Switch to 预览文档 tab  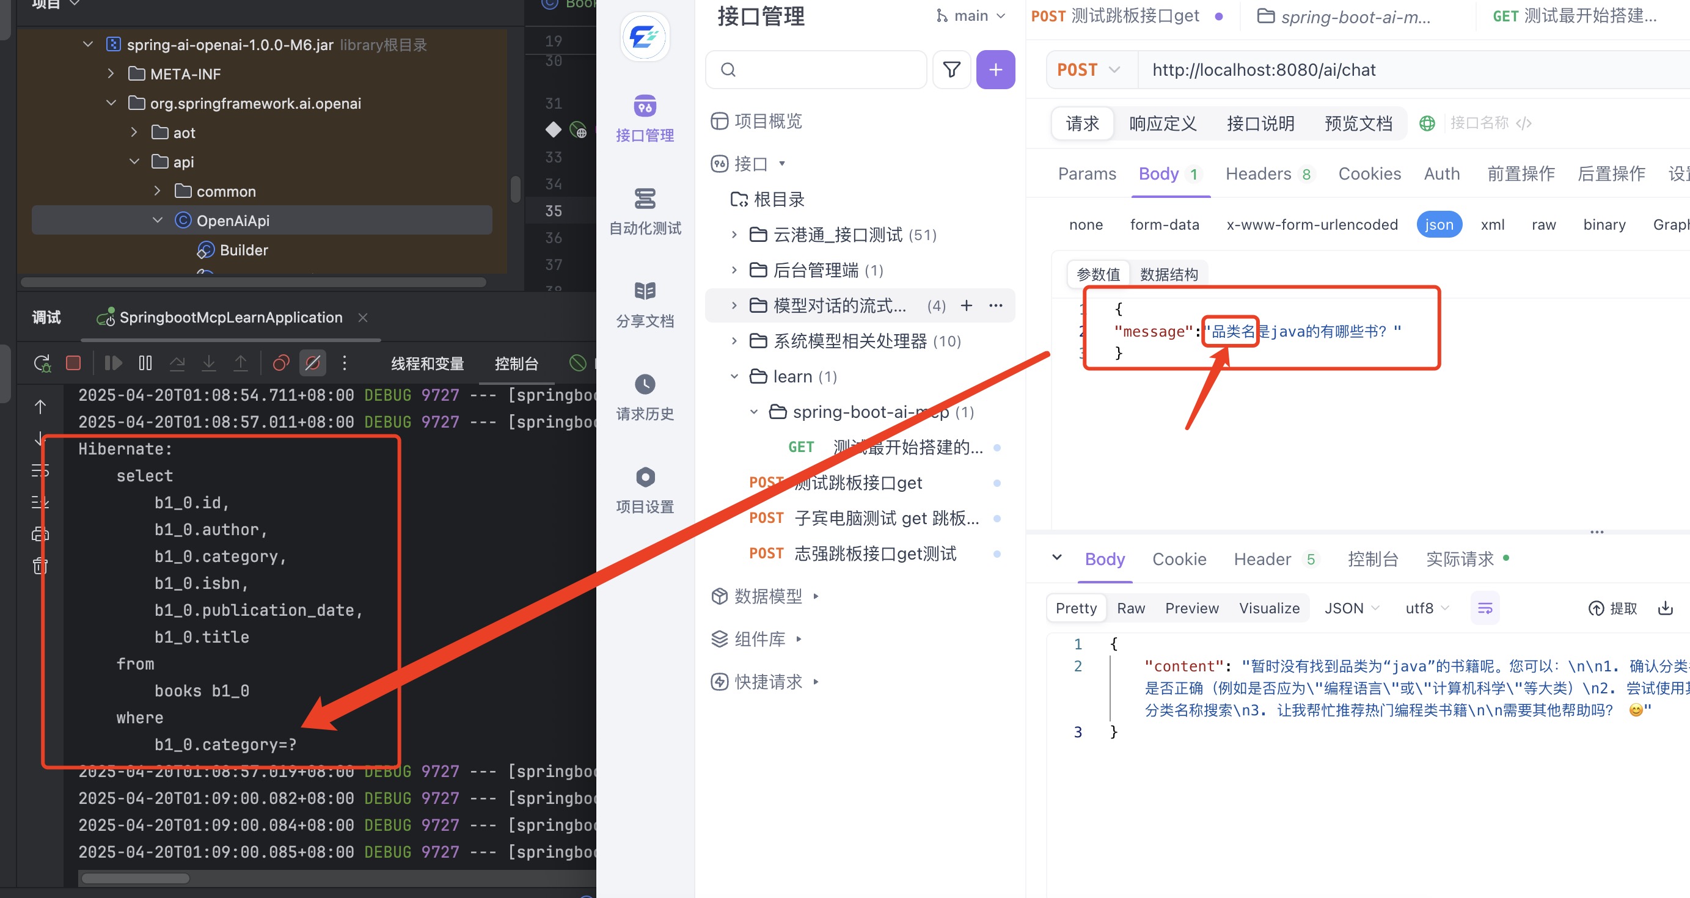coord(1358,123)
